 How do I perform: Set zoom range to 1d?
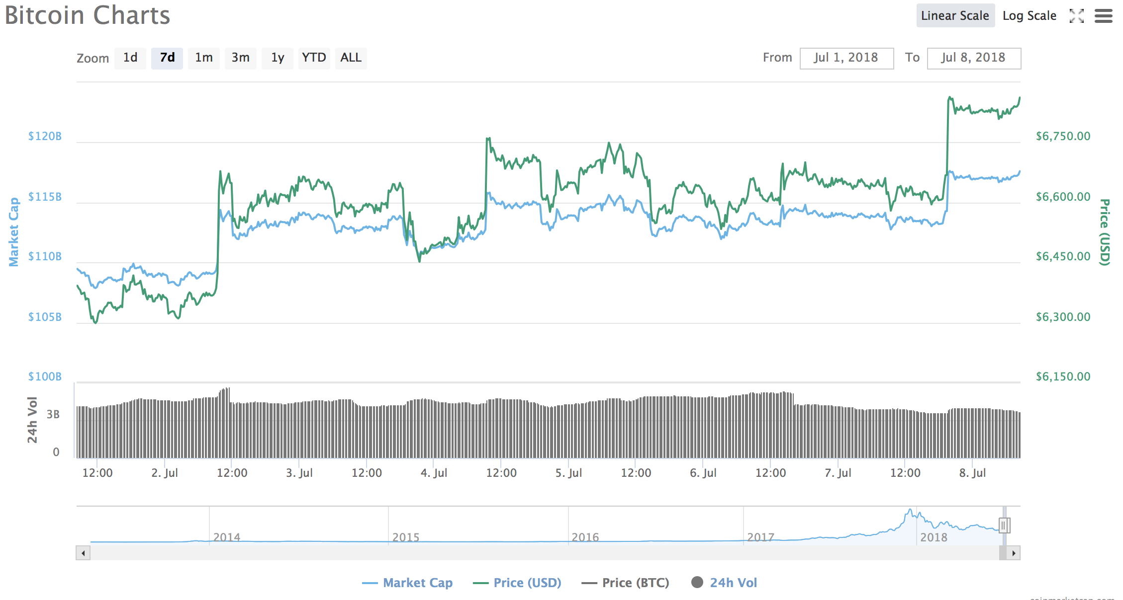click(x=130, y=58)
